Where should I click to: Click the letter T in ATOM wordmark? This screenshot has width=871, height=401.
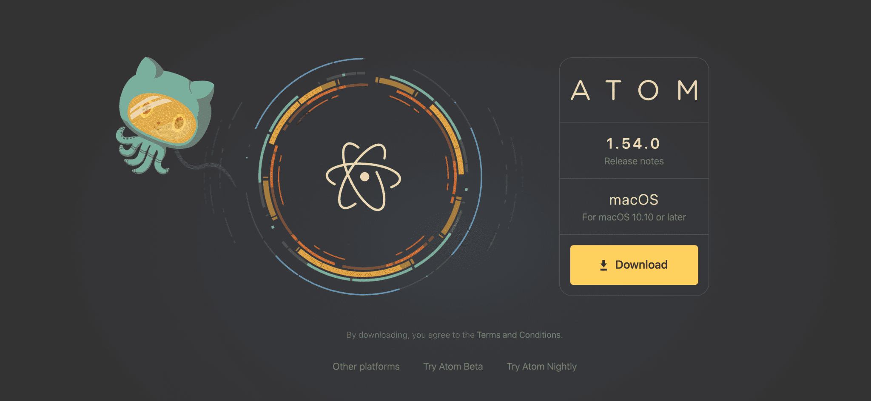613,90
